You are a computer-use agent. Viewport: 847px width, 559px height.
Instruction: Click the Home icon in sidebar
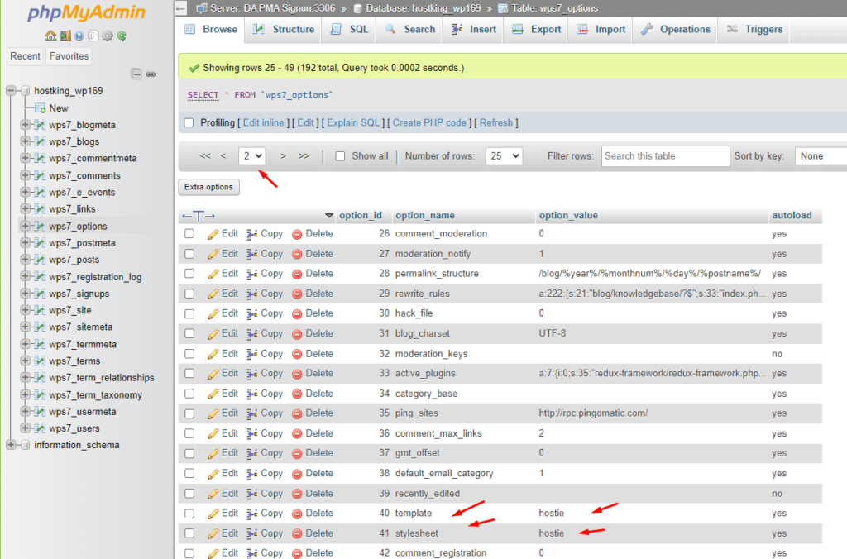click(x=50, y=36)
